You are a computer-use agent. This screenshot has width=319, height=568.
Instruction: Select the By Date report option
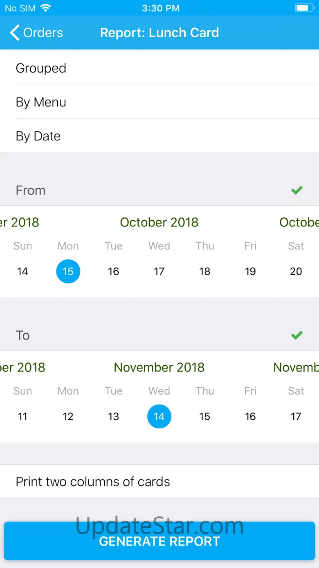tap(159, 136)
